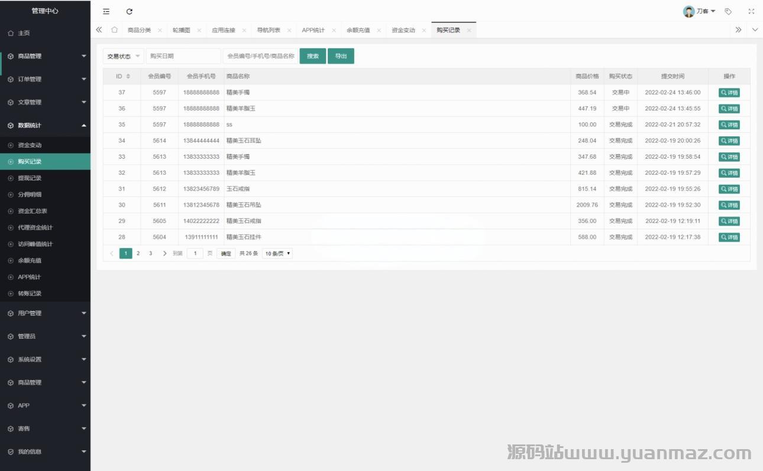Expand the 订单管理 sidebar menu
The width and height of the screenshot is (763, 471).
(x=45, y=79)
